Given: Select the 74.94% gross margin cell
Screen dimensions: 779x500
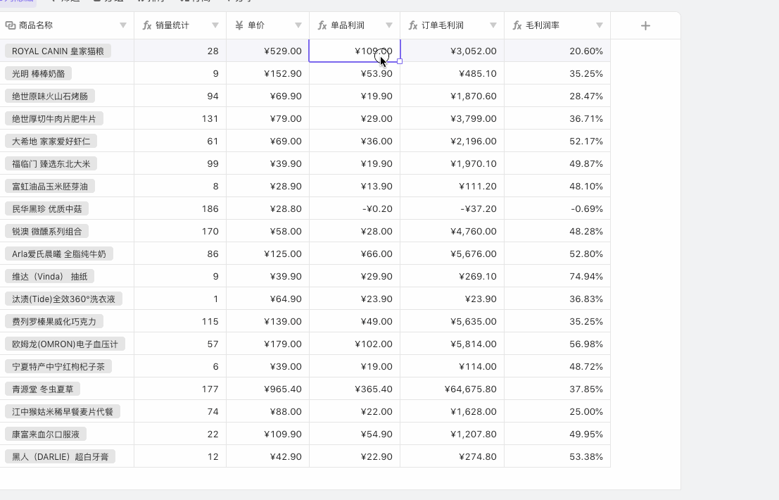Looking at the screenshot, I should pos(557,276).
